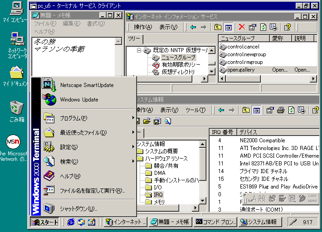Switch to the インターネット taskbar button
The width and height of the screenshot is (322, 232).
(x=126, y=222)
